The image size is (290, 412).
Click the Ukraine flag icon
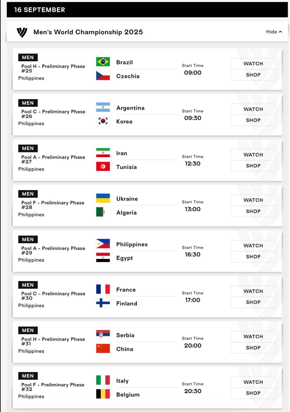point(103,198)
